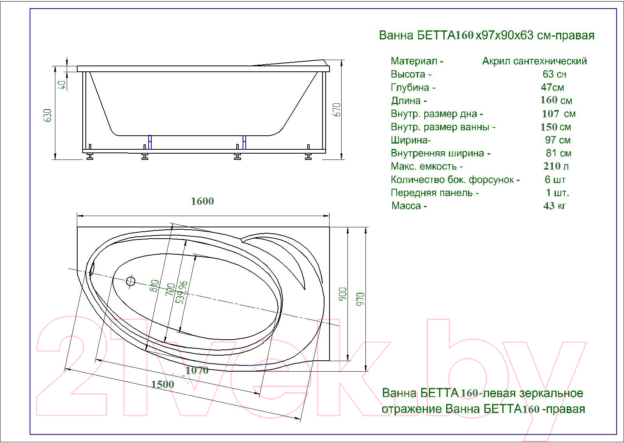Click the 'Масса -' label
624x443 pixels.
click(x=409, y=206)
